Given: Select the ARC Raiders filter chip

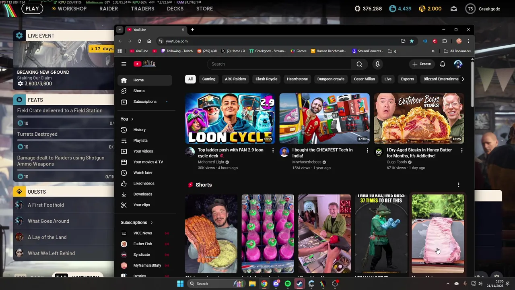Looking at the screenshot, I should [x=235, y=79].
